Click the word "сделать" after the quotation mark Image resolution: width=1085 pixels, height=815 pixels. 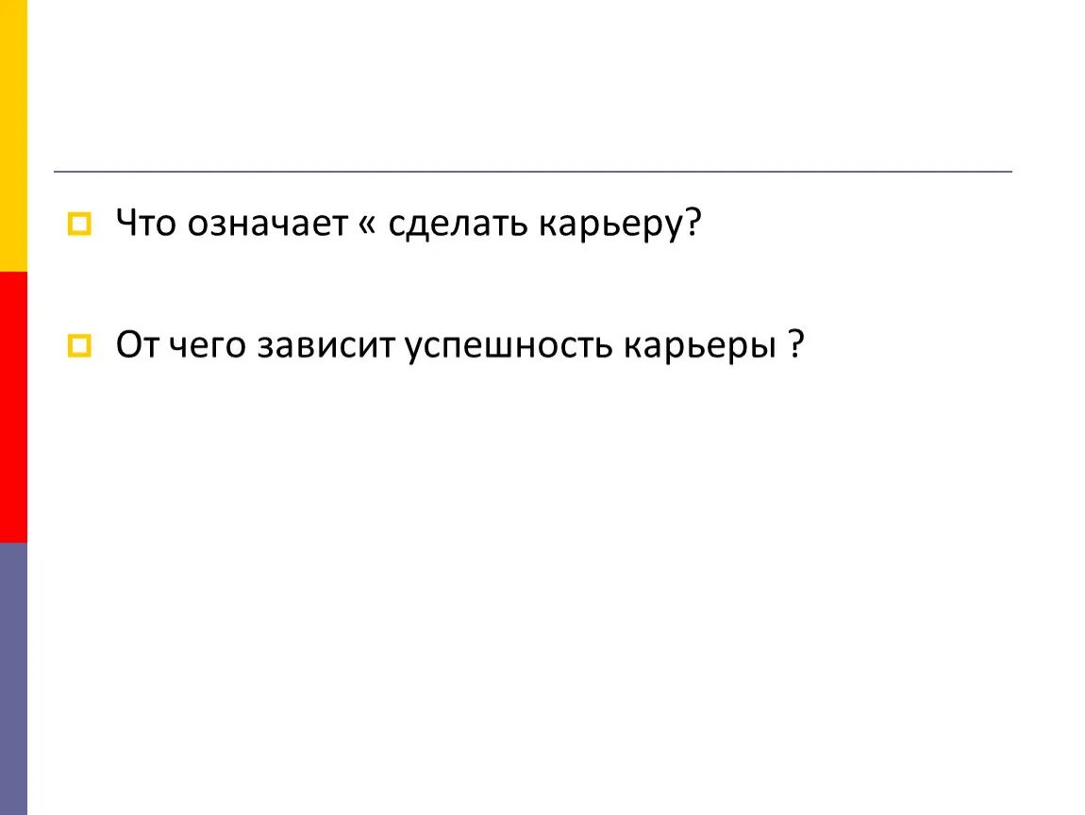click(x=458, y=225)
